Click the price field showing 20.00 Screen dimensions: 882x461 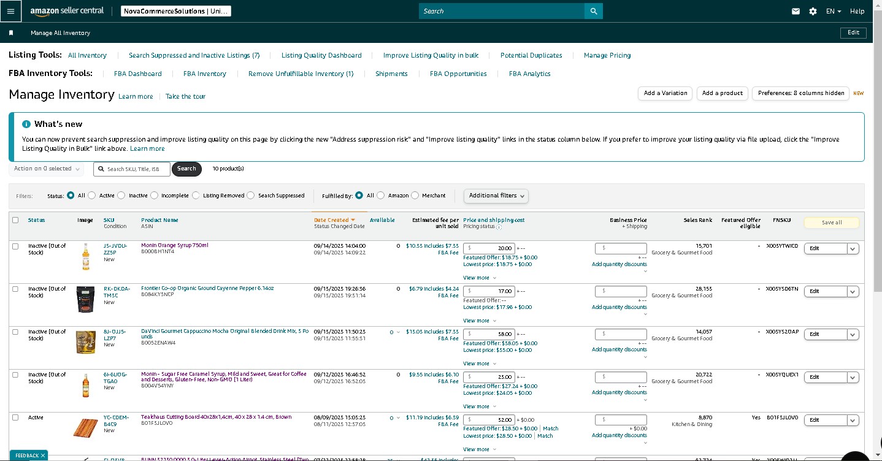[x=489, y=248]
